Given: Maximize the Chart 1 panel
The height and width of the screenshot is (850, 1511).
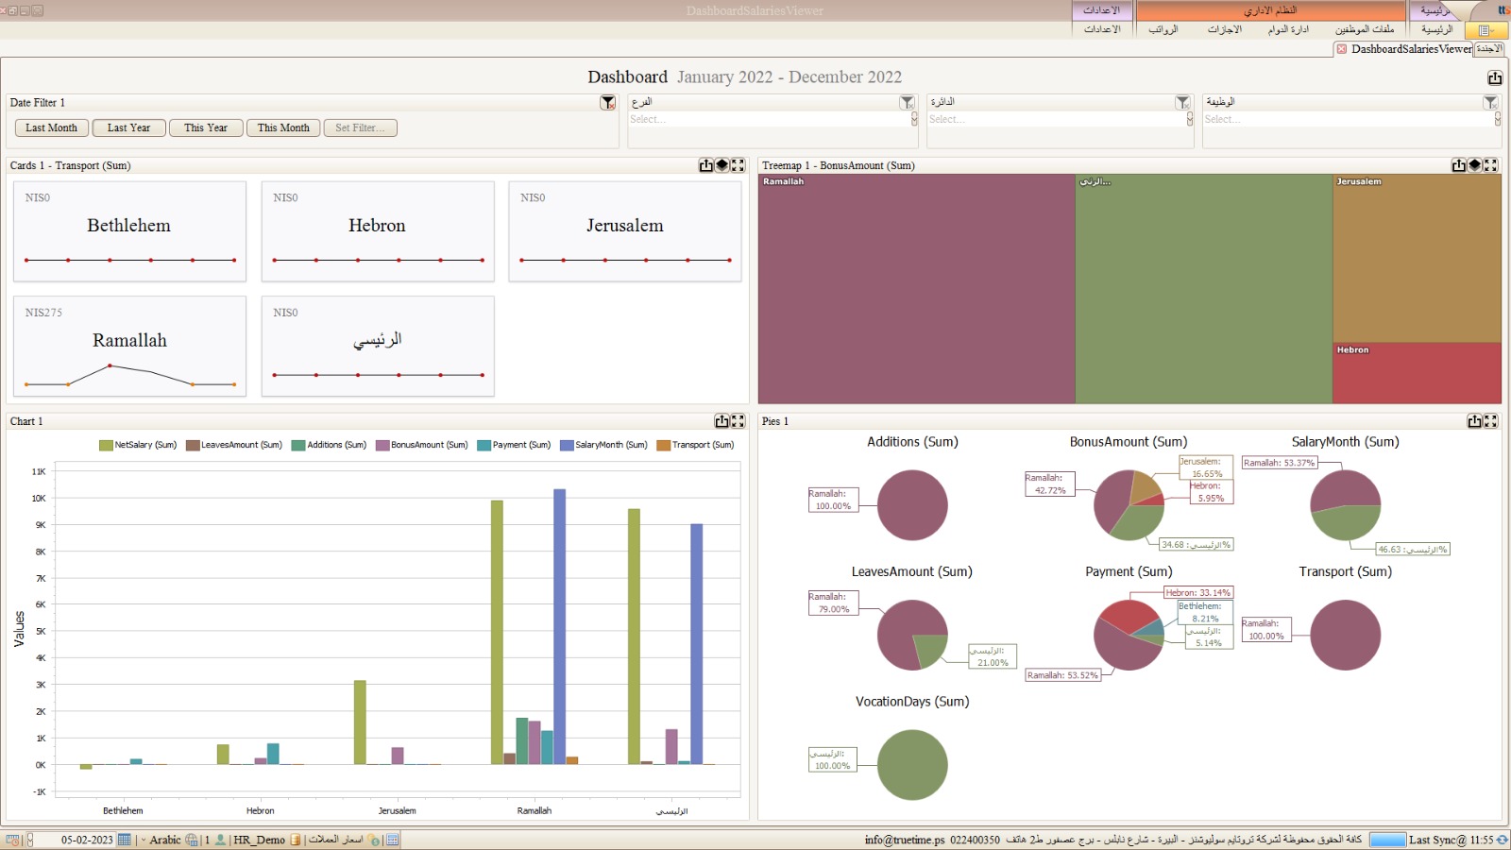Looking at the screenshot, I should (738, 421).
